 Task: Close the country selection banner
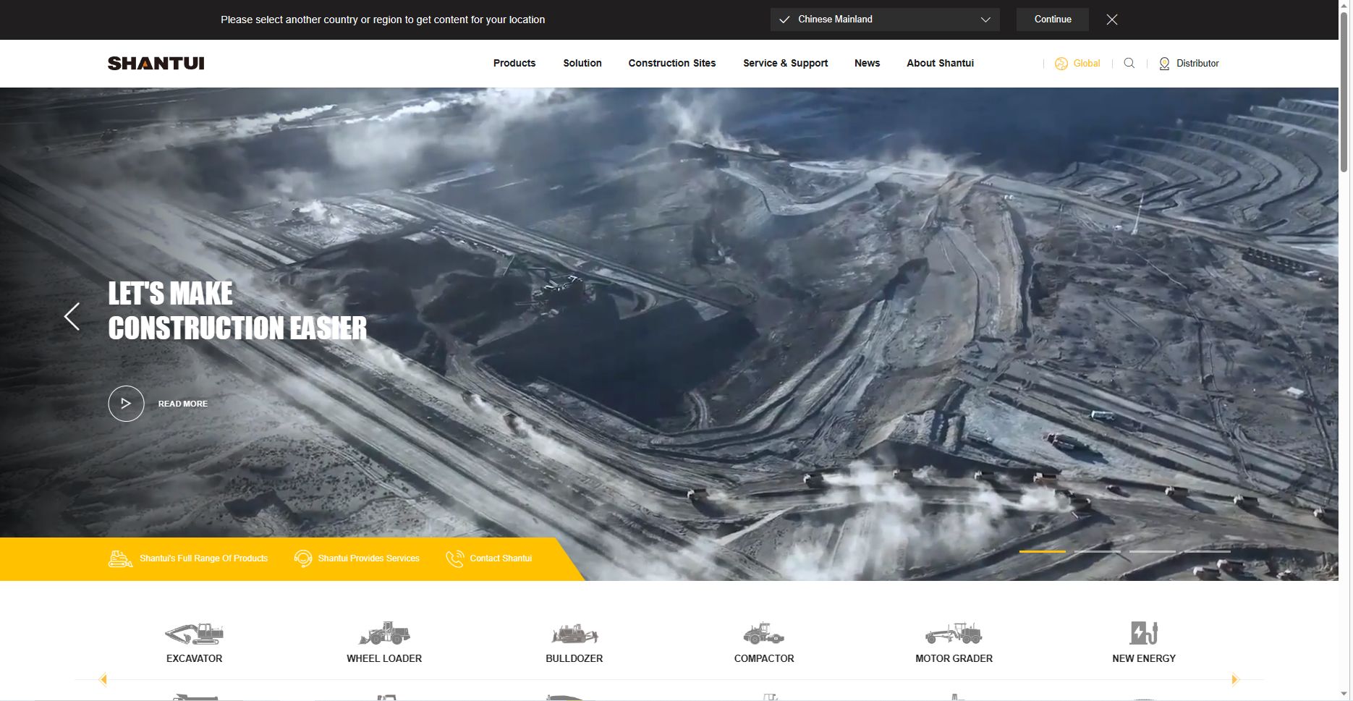(x=1112, y=20)
